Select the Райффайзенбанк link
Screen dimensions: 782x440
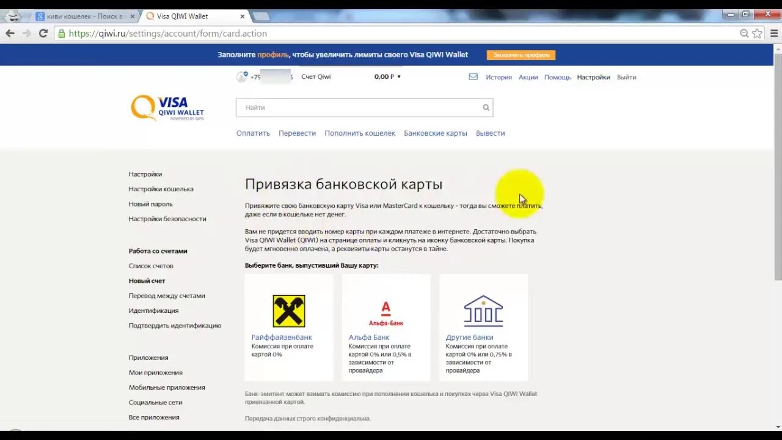tap(282, 337)
